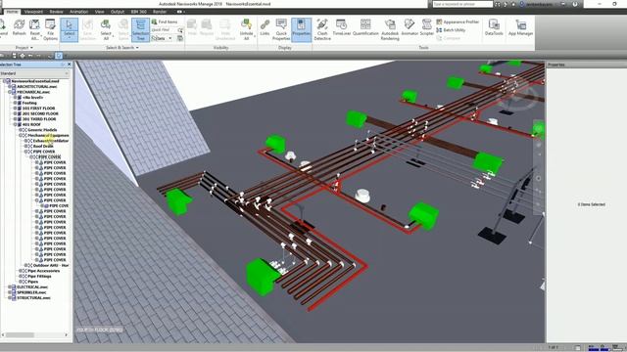Expand the 201 SECOND FLOOR node

tap(16, 113)
